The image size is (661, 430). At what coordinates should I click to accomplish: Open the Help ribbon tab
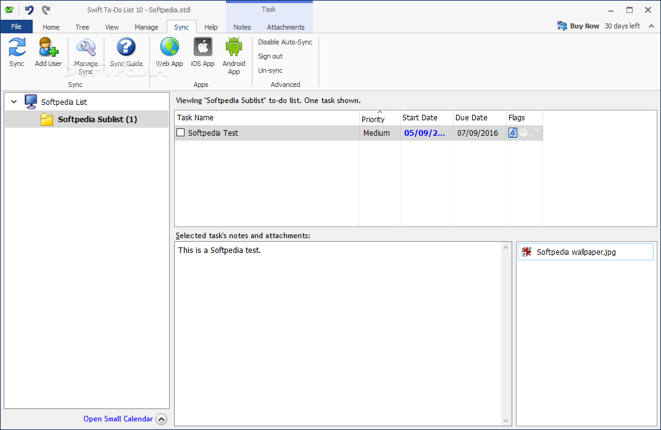[x=211, y=27]
